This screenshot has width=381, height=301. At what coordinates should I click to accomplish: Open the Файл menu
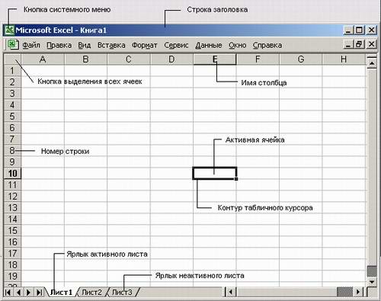coord(31,45)
